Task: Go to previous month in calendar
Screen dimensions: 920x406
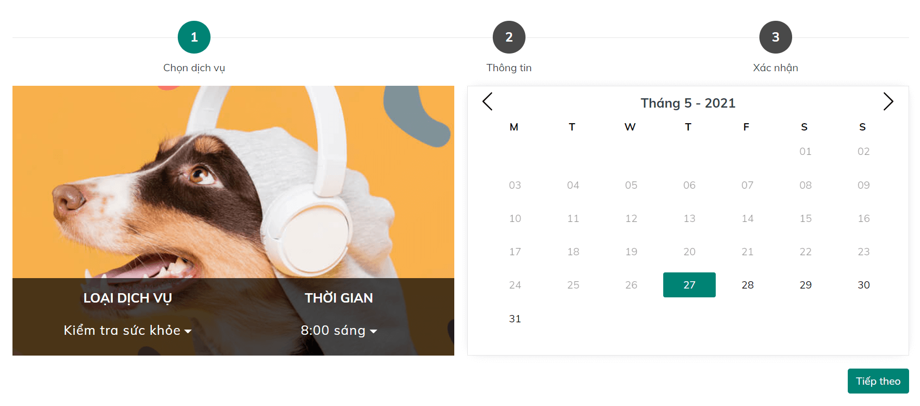Action: 487,101
